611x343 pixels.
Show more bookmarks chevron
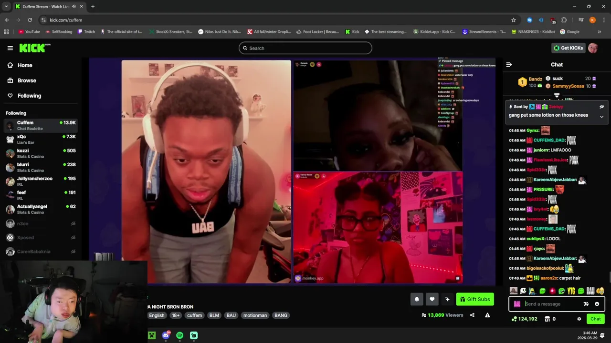600,32
